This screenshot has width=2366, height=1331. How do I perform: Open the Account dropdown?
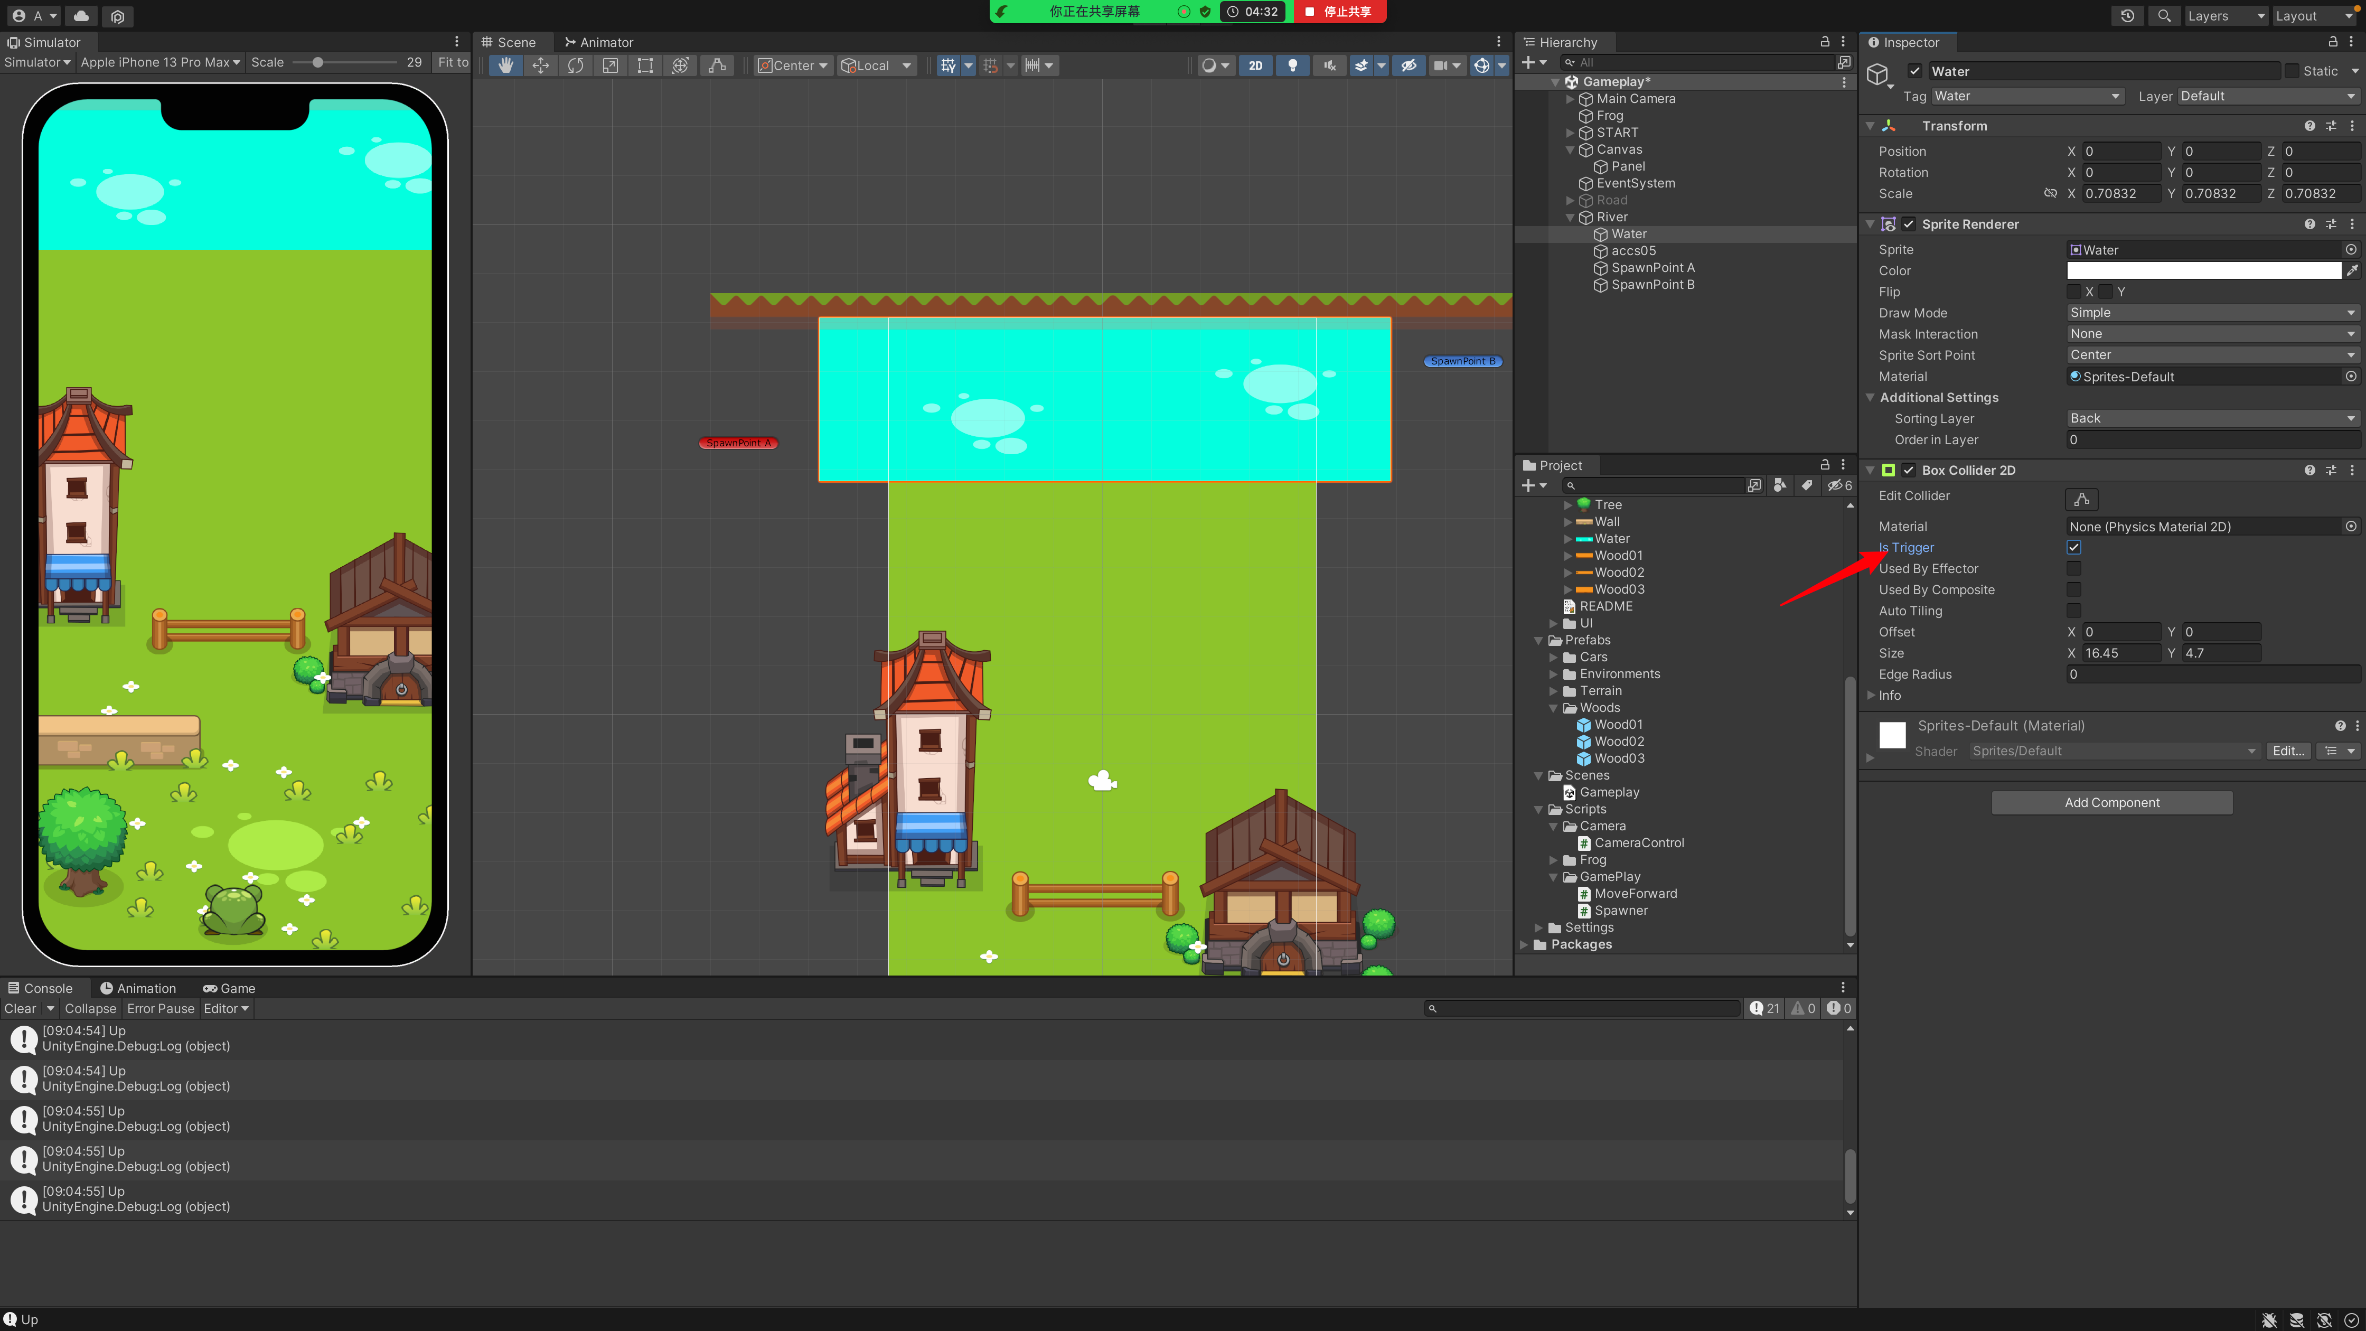click(35, 16)
